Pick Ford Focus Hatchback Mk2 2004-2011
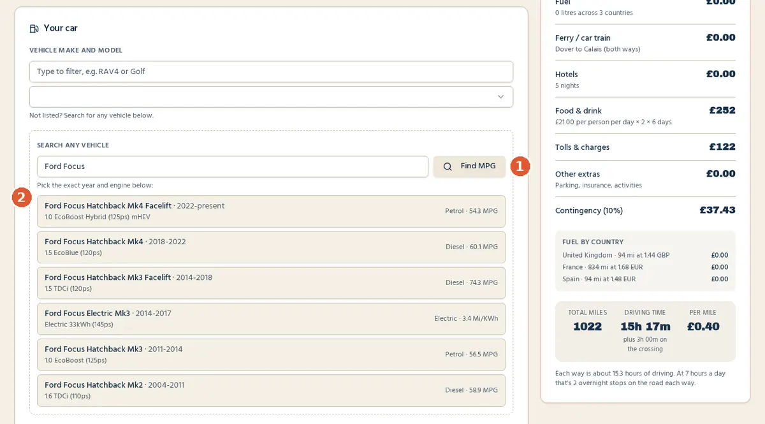Image resolution: width=765 pixels, height=424 pixels. click(x=271, y=390)
